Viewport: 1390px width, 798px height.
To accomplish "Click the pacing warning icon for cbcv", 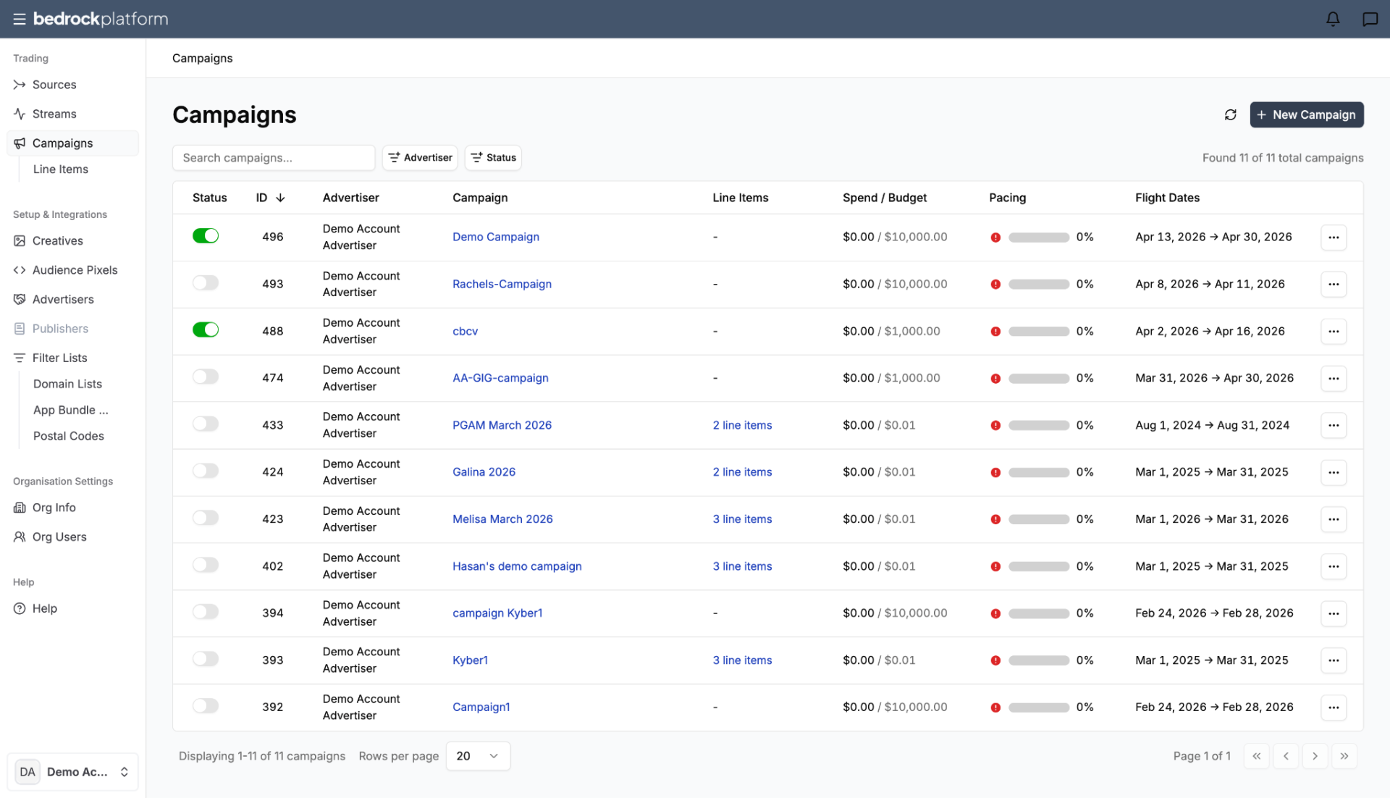I will click(x=995, y=331).
